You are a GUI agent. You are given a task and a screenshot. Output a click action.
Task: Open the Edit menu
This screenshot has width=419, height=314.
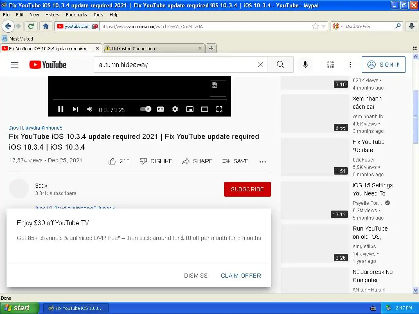[x=20, y=15]
